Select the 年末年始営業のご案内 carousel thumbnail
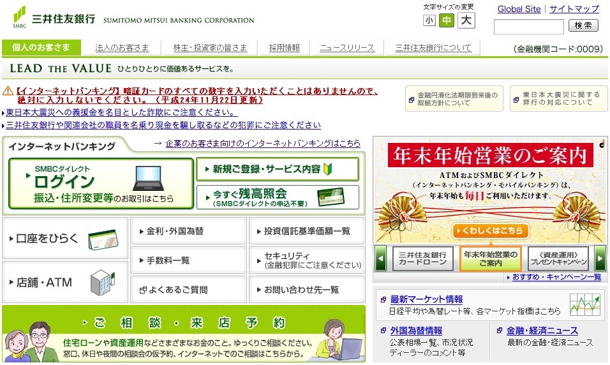The width and height of the screenshot is (610, 365). [491, 258]
